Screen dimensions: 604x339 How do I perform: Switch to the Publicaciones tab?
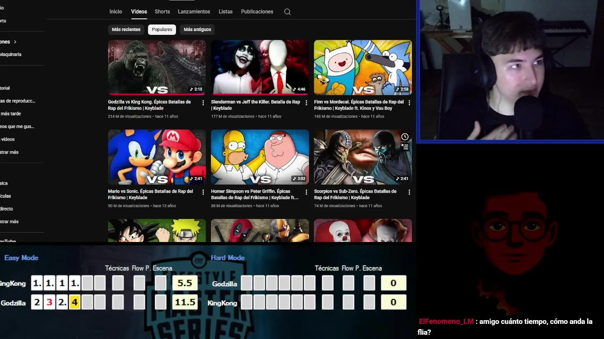[257, 12]
